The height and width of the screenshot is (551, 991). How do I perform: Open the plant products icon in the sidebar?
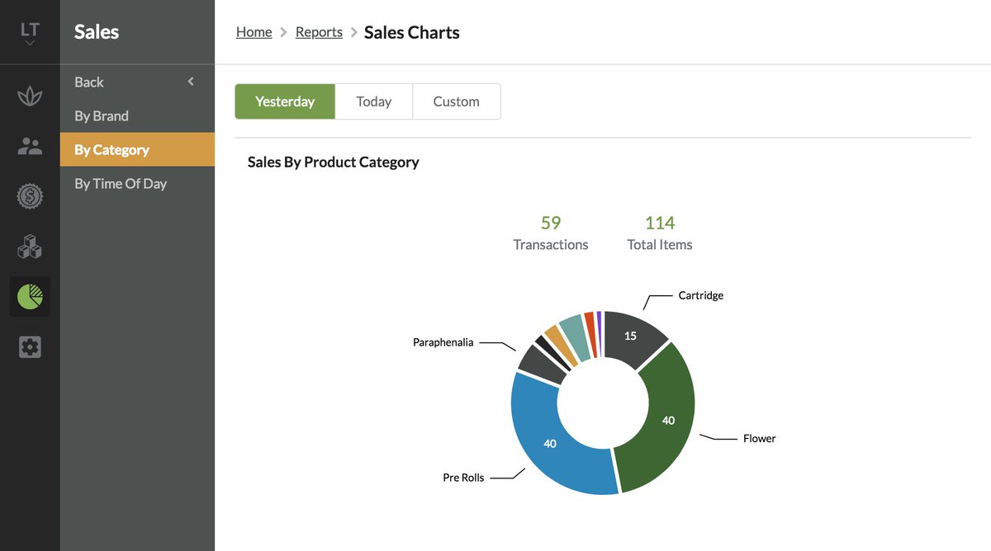click(30, 95)
